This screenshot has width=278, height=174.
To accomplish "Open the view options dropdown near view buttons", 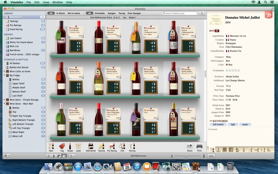I will 72,156.
